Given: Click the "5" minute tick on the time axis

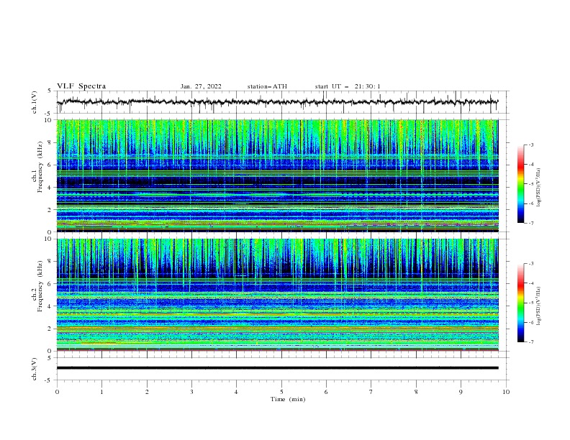Looking at the screenshot, I should (281, 392).
